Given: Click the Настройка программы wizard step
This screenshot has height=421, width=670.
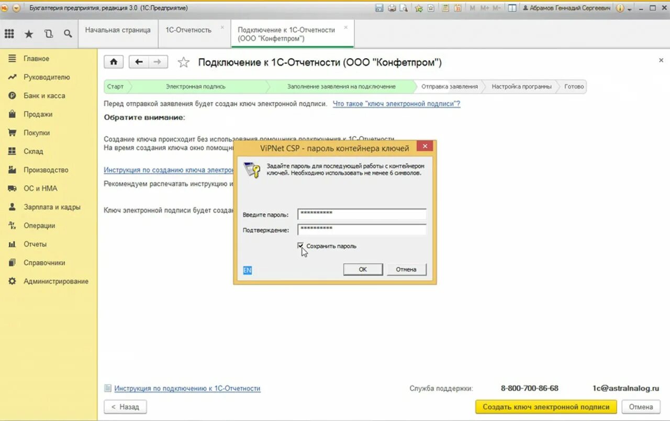Looking at the screenshot, I should point(521,86).
